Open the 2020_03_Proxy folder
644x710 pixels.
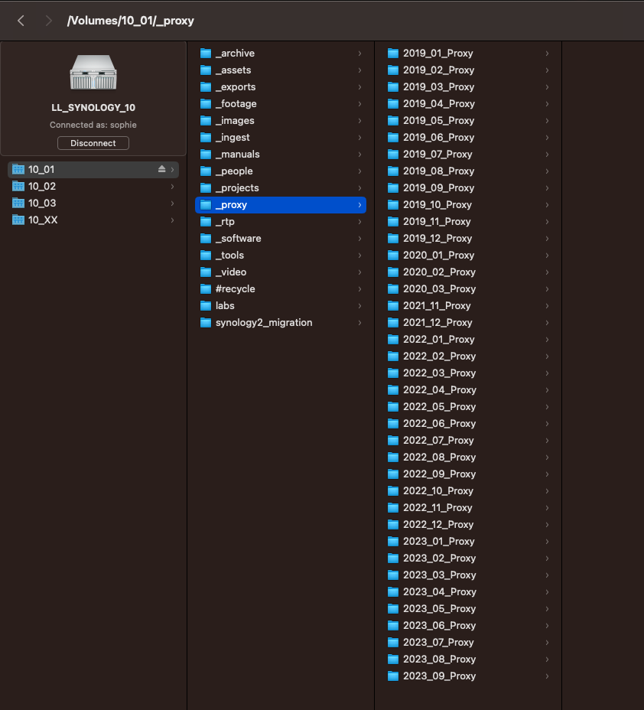439,288
